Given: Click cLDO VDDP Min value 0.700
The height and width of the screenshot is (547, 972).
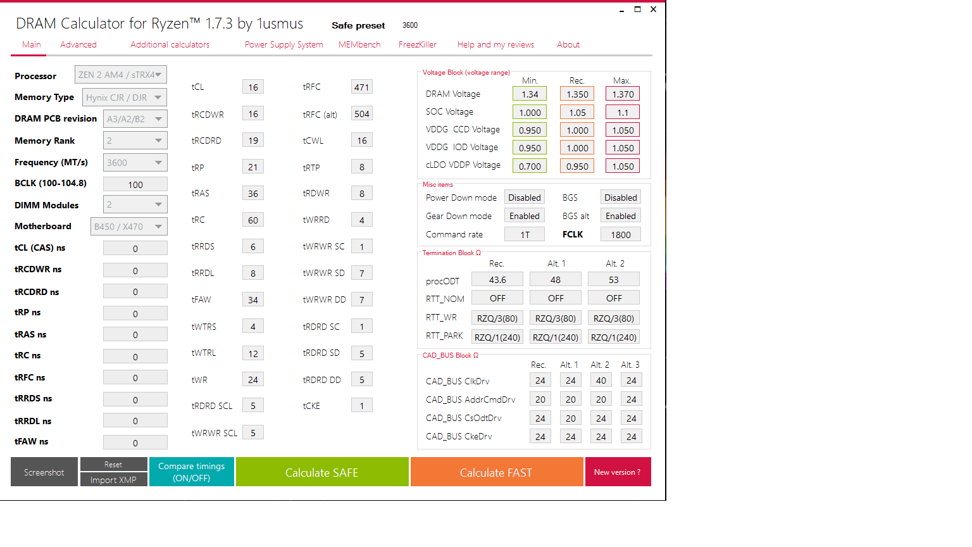Looking at the screenshot, I should (x=530, y=166).
